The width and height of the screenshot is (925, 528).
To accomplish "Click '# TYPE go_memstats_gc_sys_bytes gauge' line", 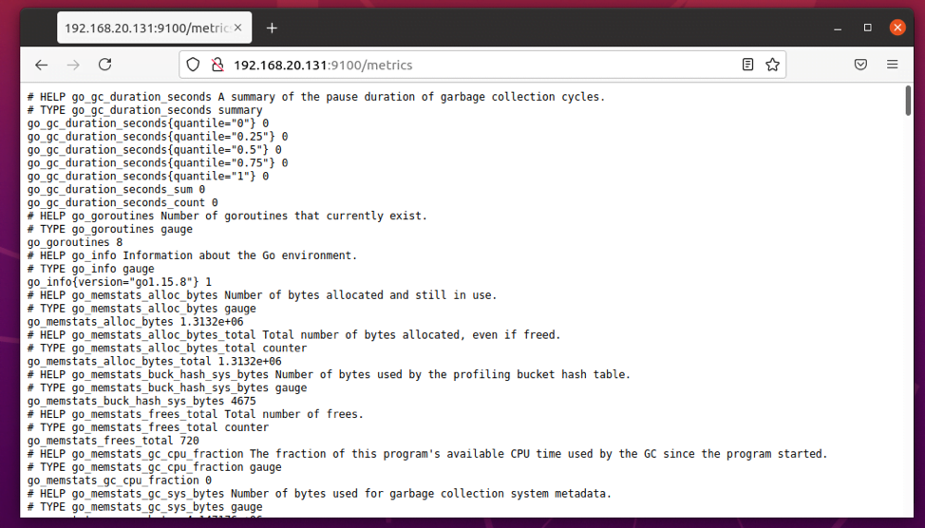I will coord(145,507).
